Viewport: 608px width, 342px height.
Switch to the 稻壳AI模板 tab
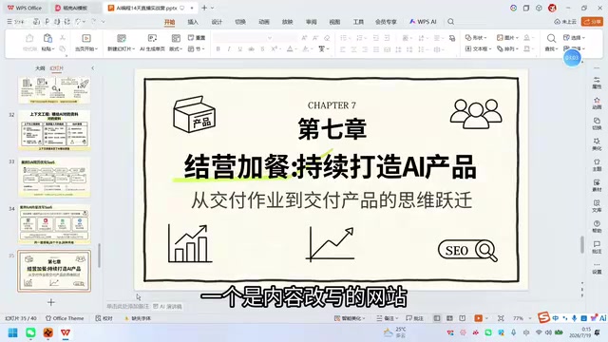[72, 8]
